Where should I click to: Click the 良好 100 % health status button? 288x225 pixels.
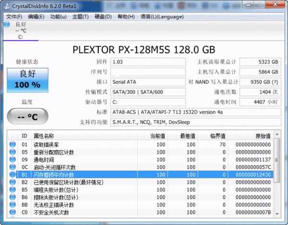tap(28, 80)
